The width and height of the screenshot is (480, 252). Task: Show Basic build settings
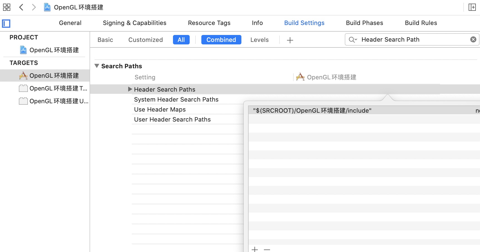point(105,40)
